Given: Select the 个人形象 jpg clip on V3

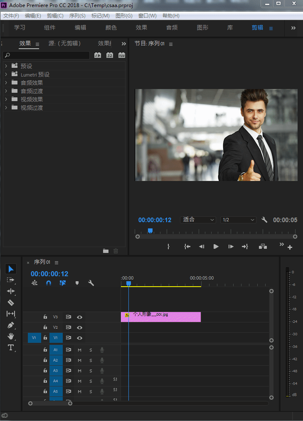Looking at the screenshot, I should tap(161, 317).
